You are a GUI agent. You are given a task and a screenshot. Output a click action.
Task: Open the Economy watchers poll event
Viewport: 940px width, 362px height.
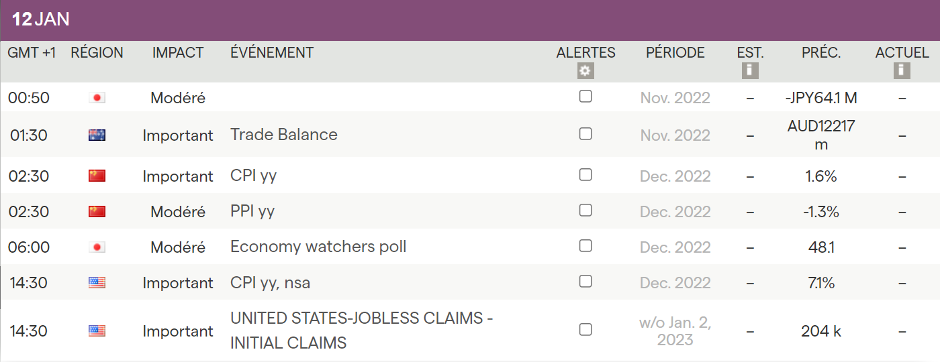coord(318,247)
